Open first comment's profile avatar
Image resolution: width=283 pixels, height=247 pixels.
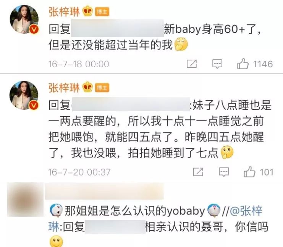tap(24, 19)
